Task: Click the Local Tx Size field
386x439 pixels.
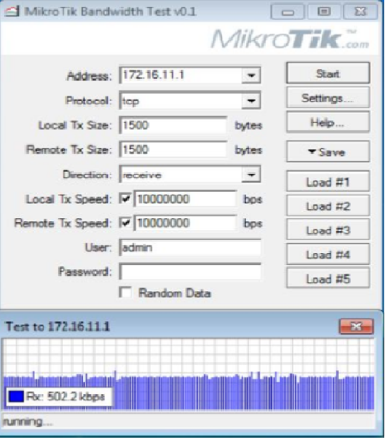Action: point(173,125)
